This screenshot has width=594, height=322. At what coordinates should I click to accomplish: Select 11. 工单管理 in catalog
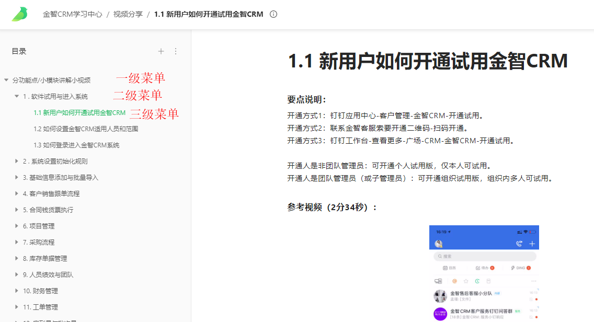coord(41,307)
